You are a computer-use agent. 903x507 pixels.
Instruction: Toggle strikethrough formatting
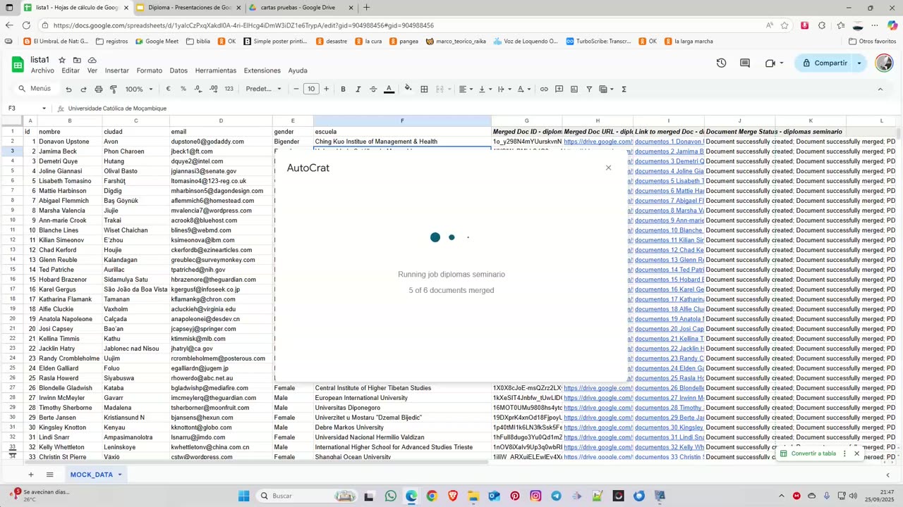pyautogui.click(x=373, y=89)
